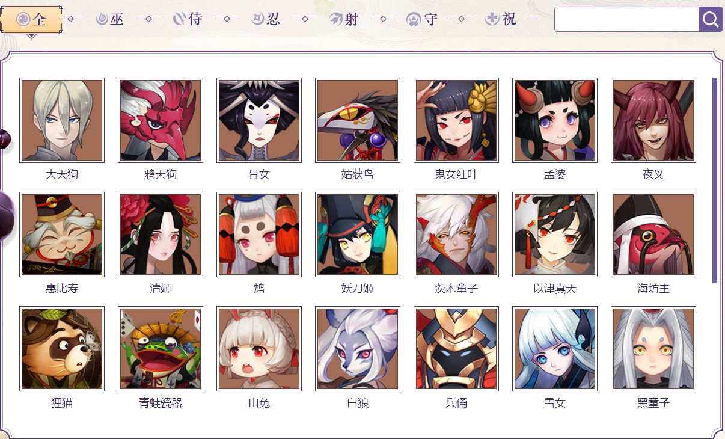Select the 鸦天狗 red mask portrait
This screenshot has height=439, width=725.
[161, 120]
